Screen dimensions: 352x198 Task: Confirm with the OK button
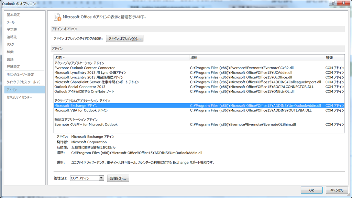pyautogui.click(x=311, y=190)
